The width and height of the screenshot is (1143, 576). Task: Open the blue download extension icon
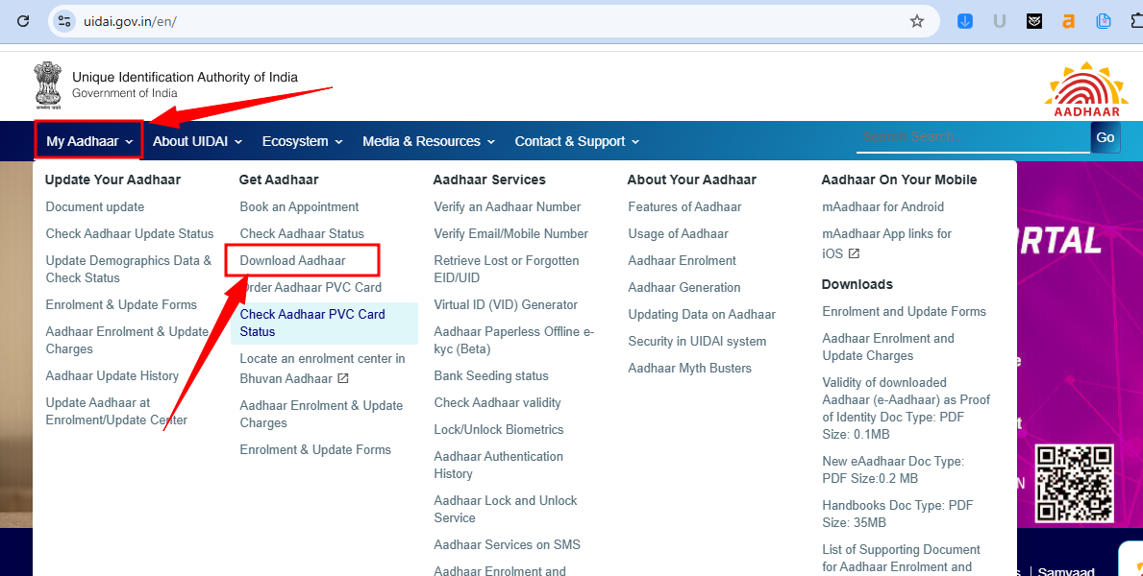point(965,21)
